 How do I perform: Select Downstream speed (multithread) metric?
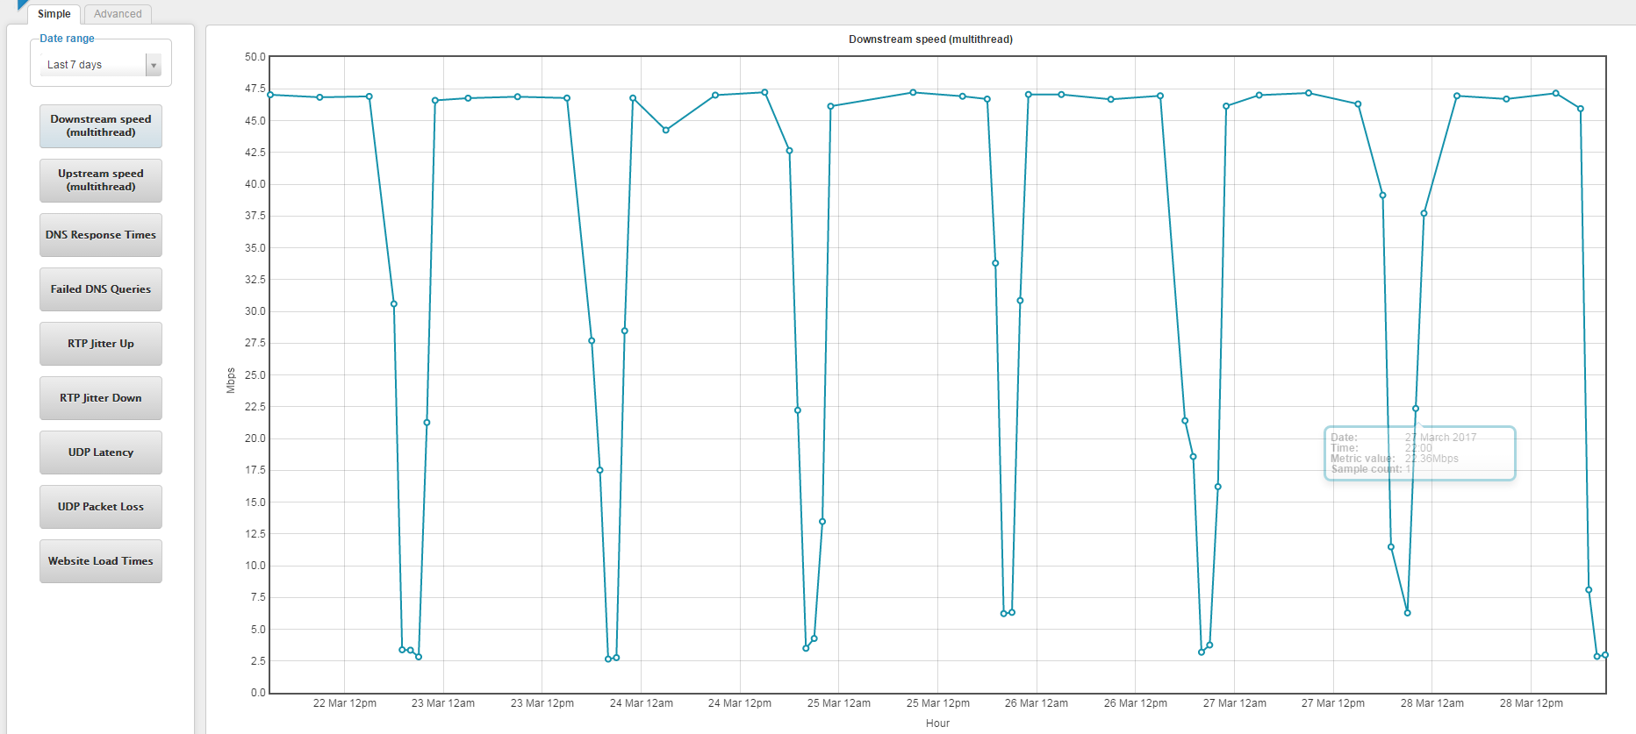[101, 126]
